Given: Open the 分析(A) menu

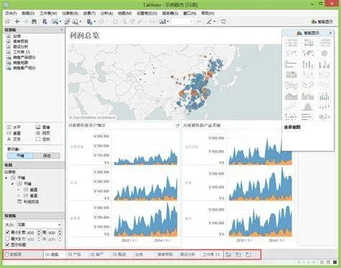Looking at the screenshot, I should (106, 13).
